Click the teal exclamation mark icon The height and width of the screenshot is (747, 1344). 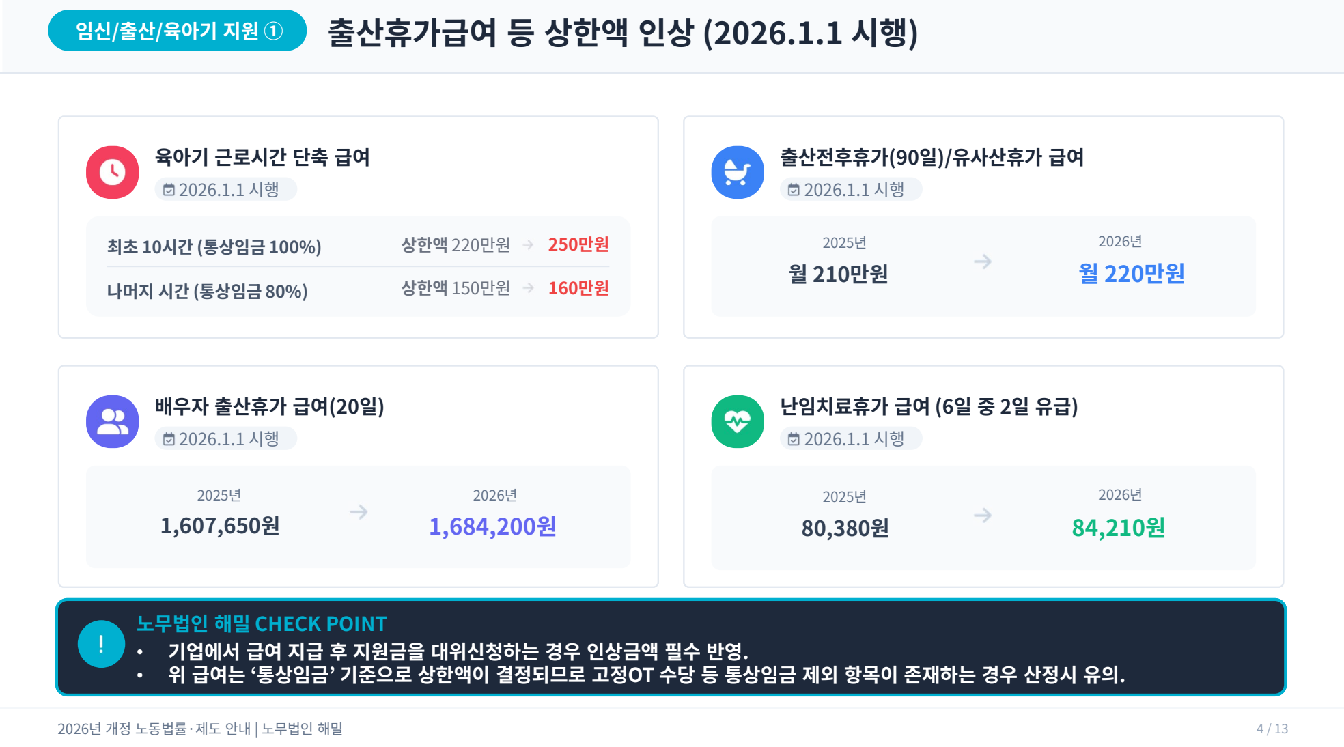coord(101,643)
